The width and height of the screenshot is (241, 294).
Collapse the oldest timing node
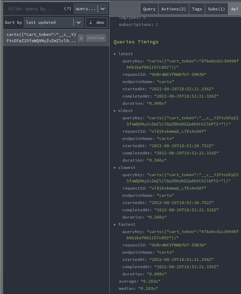114,111
